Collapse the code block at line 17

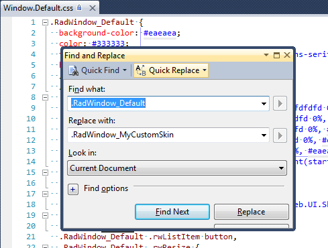click(x=45, y=194)
